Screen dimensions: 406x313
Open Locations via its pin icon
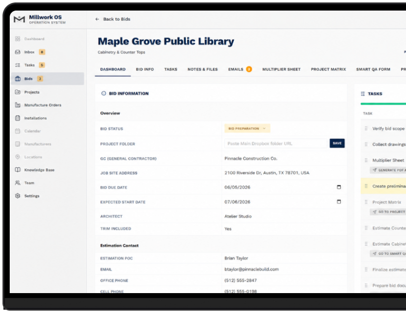pyautogui.click(x=17, y=157)
